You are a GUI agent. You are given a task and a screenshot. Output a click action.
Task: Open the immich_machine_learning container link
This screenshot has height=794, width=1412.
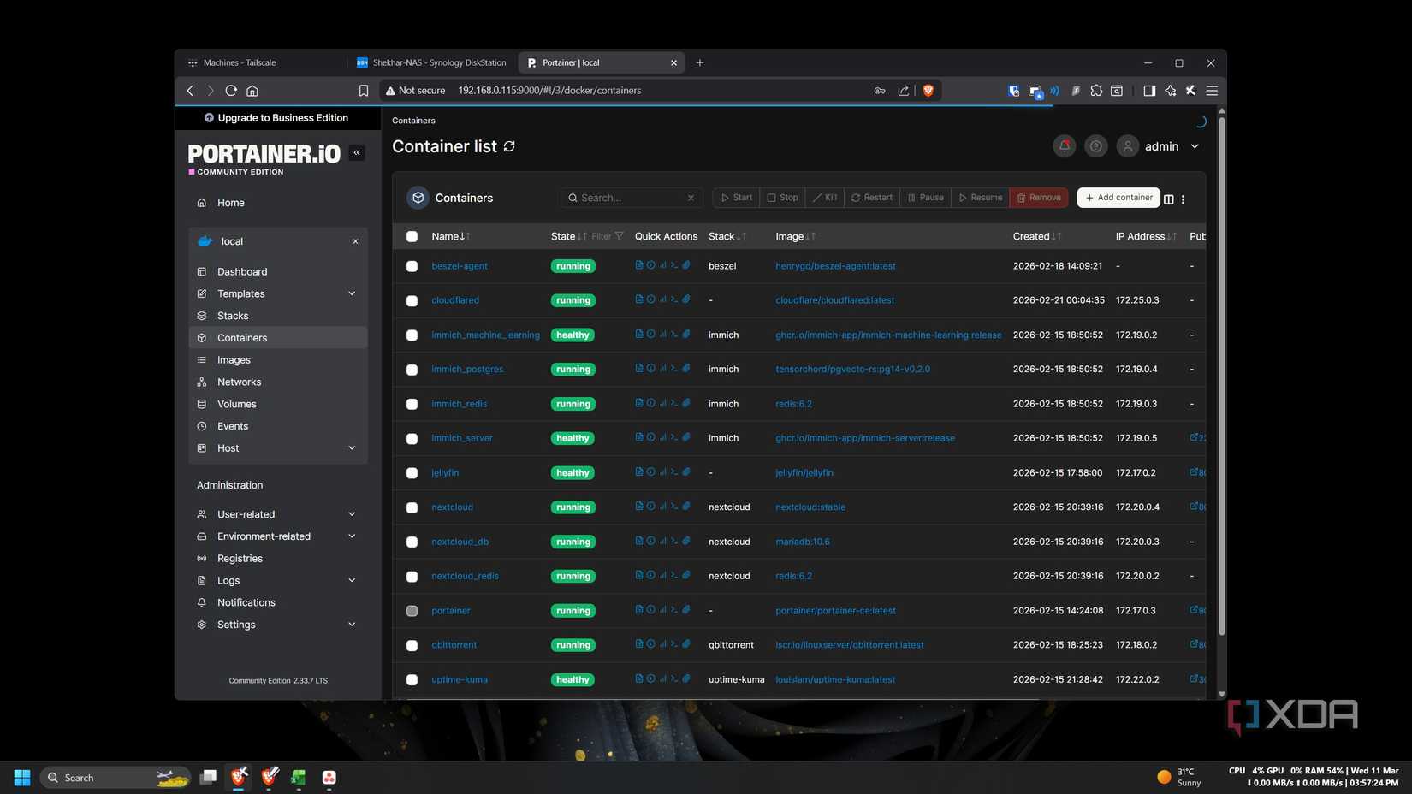[x=485, y=335]
